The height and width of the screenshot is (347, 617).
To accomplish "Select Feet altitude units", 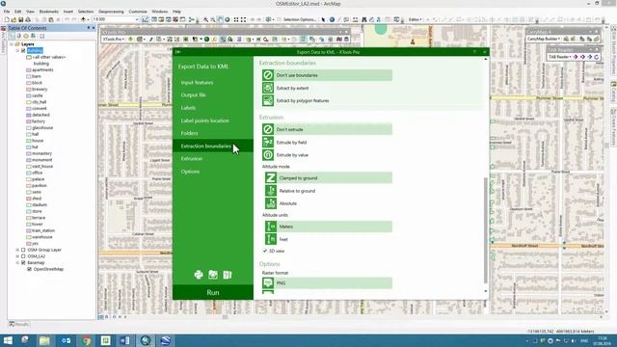I will 328,239.
